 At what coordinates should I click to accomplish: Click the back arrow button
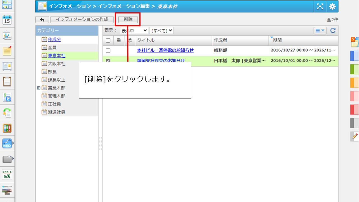(x=42, y=20)
